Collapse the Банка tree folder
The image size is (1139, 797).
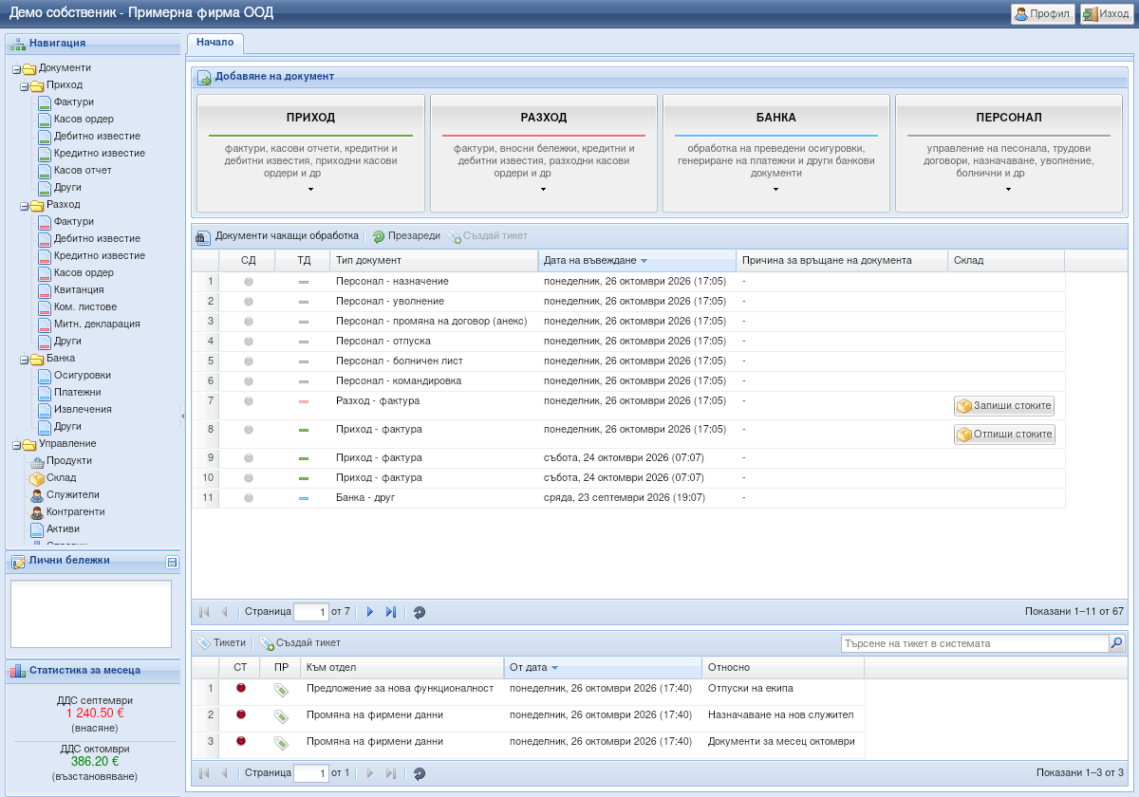25,359
